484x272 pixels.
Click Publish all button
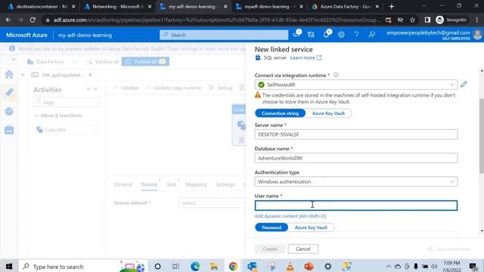pyautogui.click(x=145, y=62)
